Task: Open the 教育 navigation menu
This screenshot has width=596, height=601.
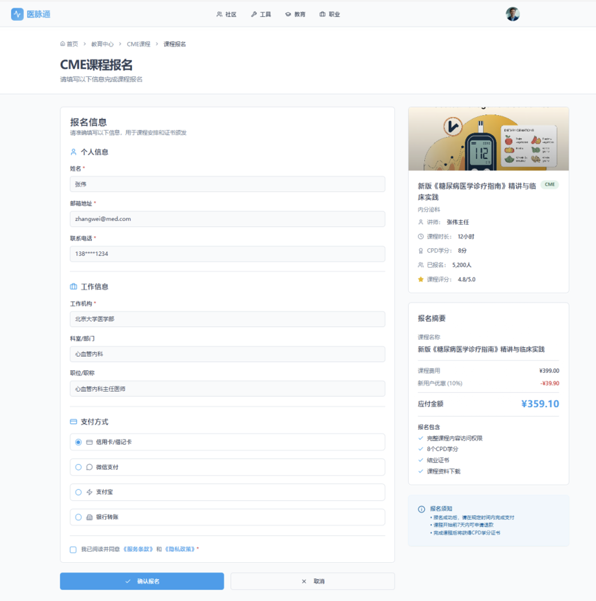Action: click(x=295, y=14)
